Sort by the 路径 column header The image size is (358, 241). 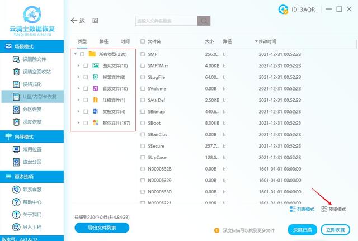click(x=227, y=41)
